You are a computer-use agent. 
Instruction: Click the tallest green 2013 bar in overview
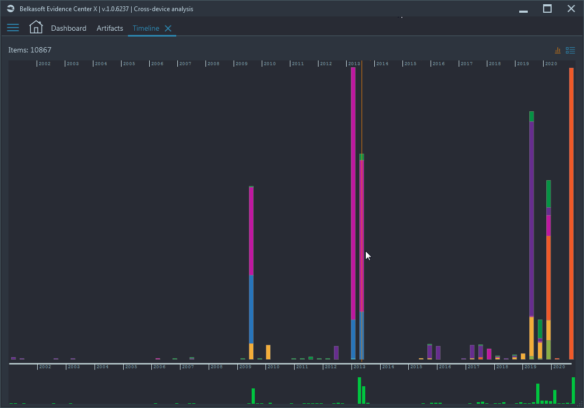click(x=359, y=391)
